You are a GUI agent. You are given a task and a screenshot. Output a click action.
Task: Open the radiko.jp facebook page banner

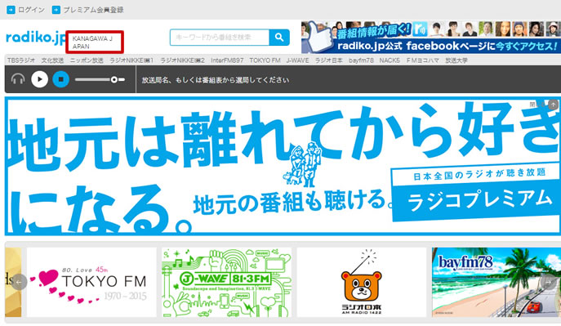point(431,38)
